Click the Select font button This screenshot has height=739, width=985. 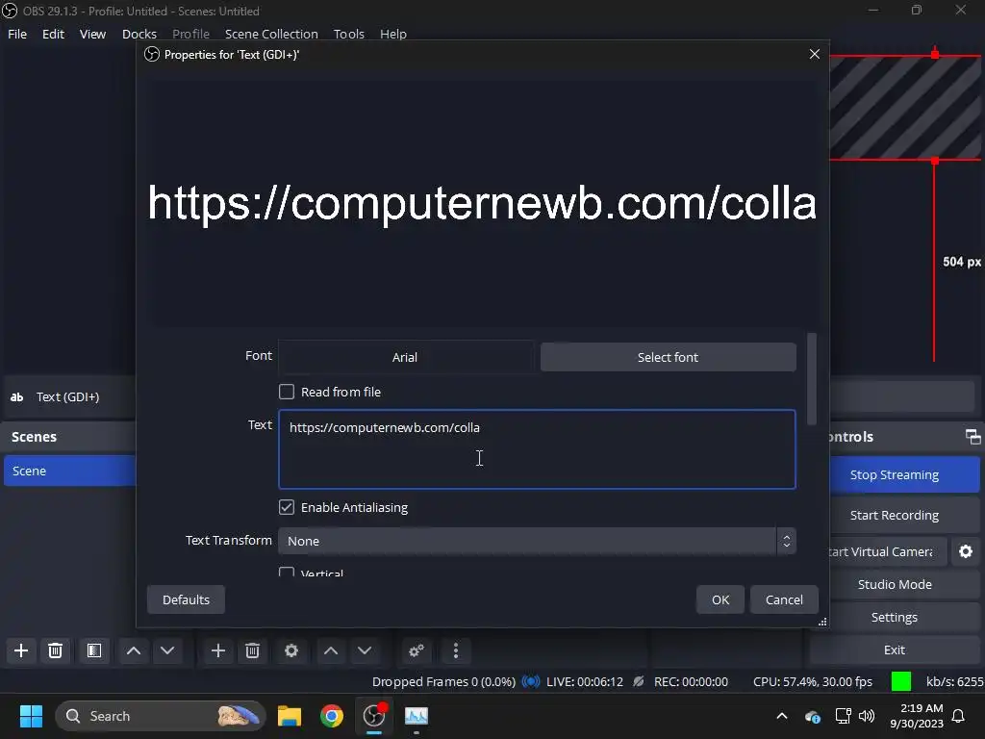[668, 357]
